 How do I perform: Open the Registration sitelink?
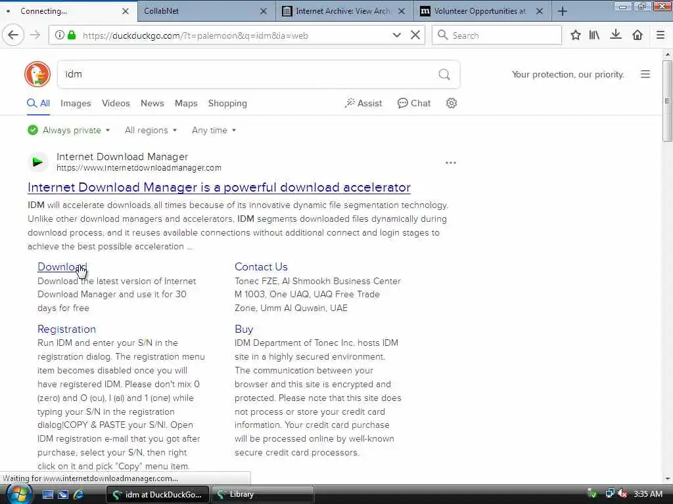(66, 329)
